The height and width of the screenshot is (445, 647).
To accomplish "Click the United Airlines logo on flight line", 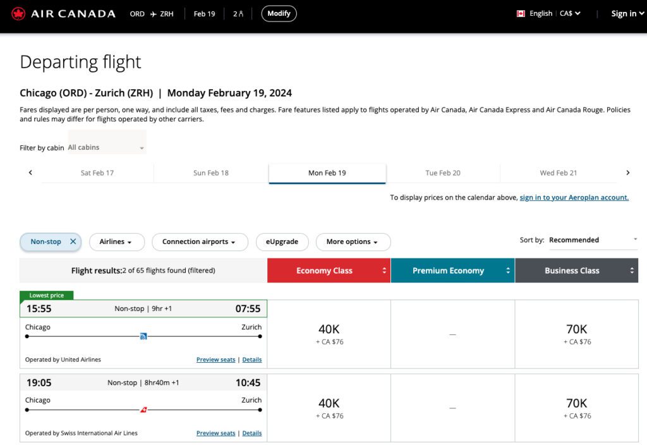I will pyautogui.click(x=143, y=336).
